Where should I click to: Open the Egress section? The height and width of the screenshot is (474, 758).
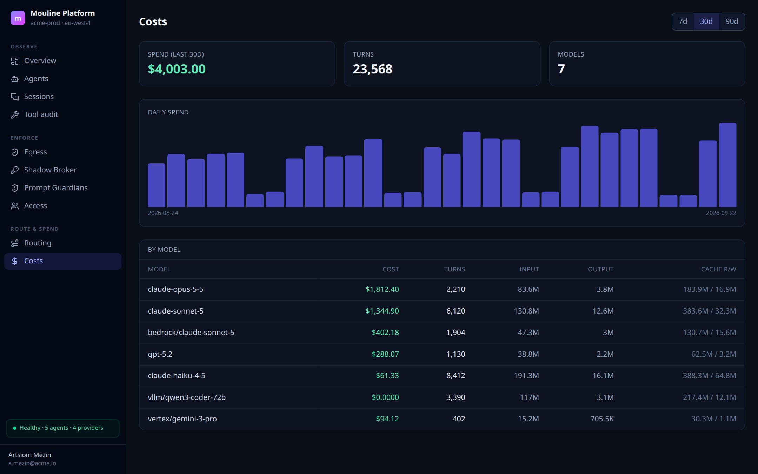point(63,152)
